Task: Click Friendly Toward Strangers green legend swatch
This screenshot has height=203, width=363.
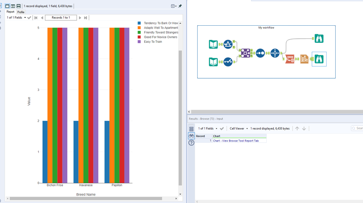Action: [139, 32]
